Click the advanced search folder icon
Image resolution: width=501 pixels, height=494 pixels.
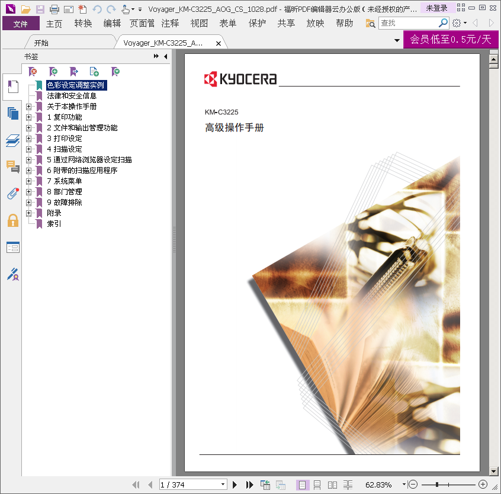(370, 23)
